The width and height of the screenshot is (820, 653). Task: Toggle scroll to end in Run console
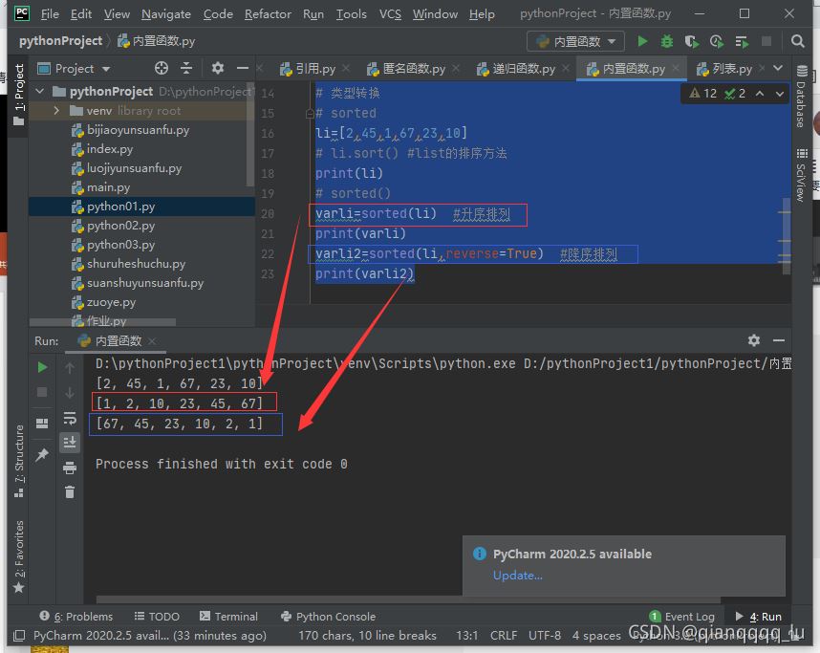[x=70, y=442]
